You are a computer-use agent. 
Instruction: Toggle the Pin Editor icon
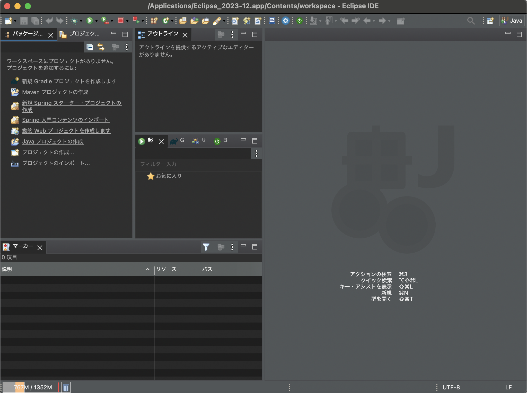click(x=401, y=21)
